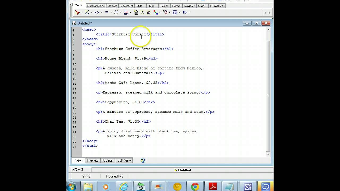
Task: Click the Mocha Cafe Latte, $2.35 line
Action: (x=132, y=83)
